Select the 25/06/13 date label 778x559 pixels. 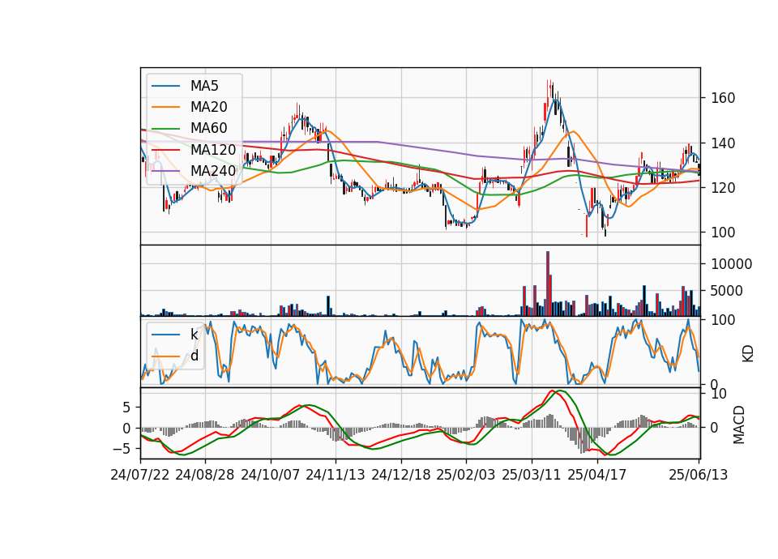tap(699, 475)
